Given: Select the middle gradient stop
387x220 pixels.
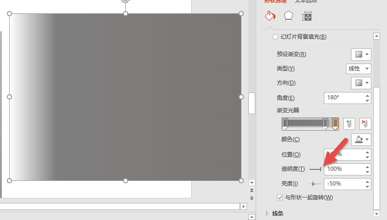Looking at the screenshot, I should tap(325, 123).
